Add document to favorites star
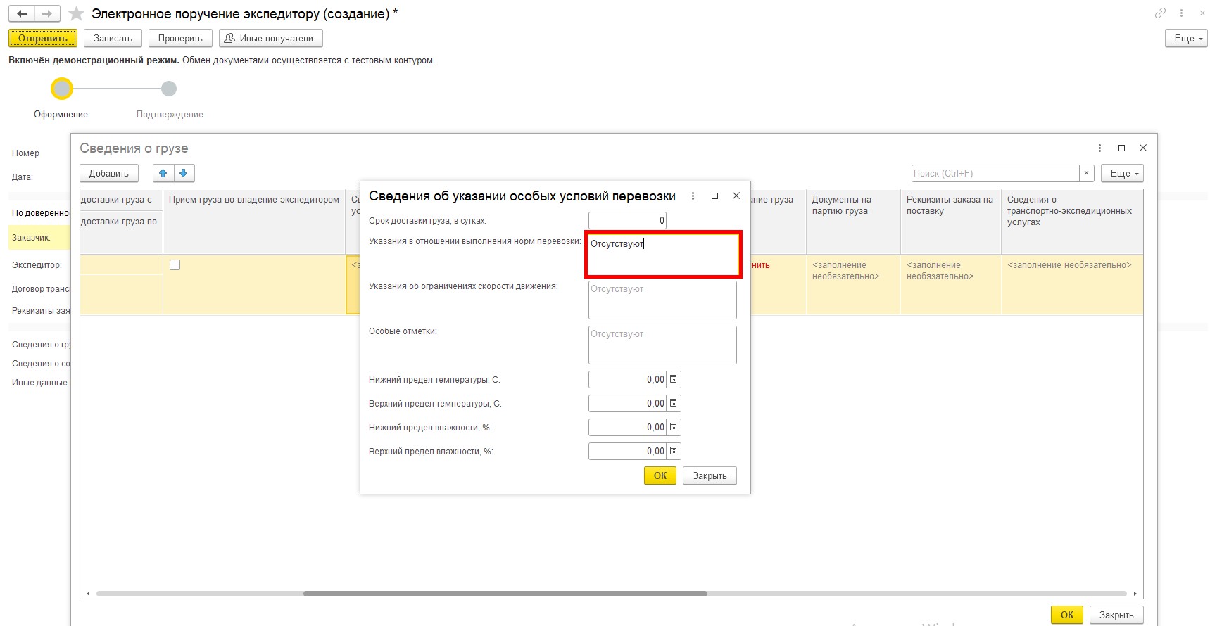The width and height of the screenshot is (1210, 626). point(77,14)
